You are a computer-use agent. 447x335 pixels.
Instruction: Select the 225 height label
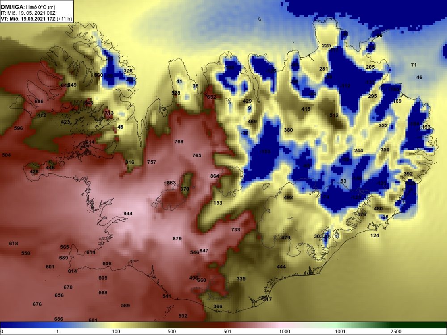[326, 46]
